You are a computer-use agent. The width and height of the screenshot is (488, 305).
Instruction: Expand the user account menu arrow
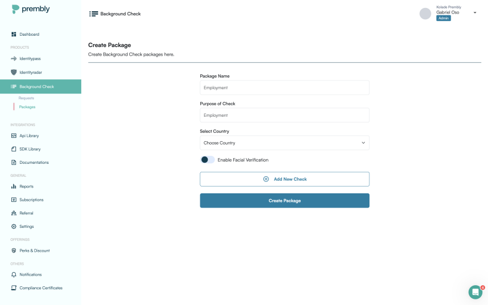click(x=475, y=12)
